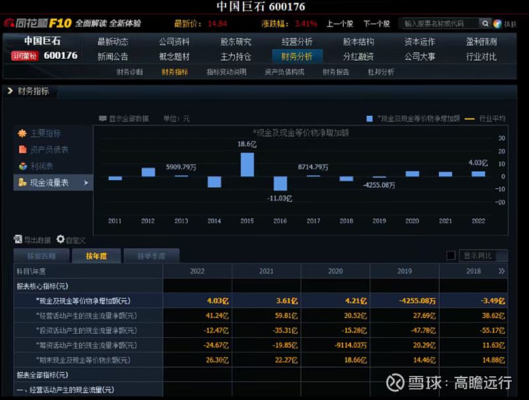Select the highlighted 财务分析 menu
The height and width of the screenshot is (400, 529).
(x=297, y=56)
